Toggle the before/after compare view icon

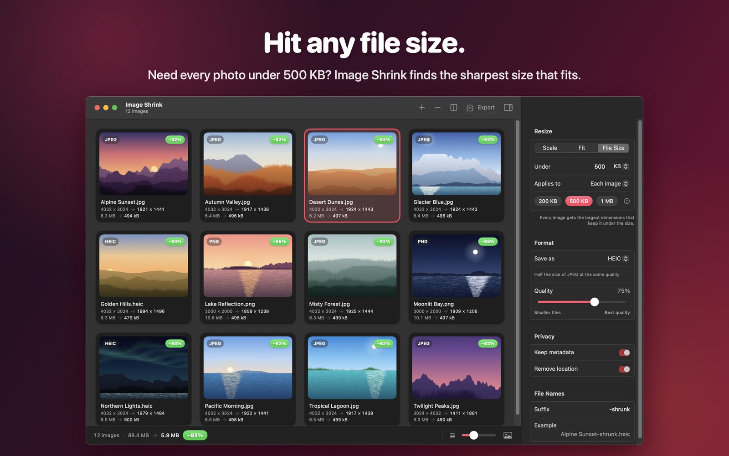454,108
